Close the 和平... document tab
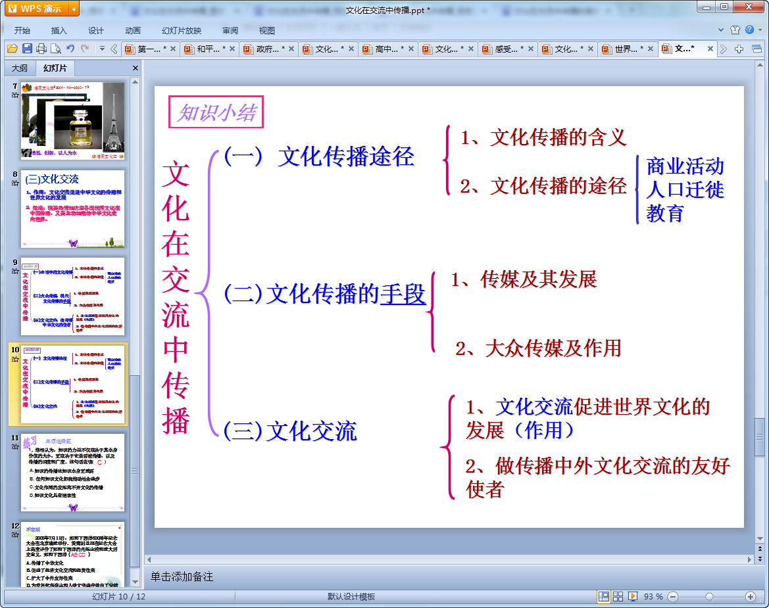Viewport: 769px width, 608px height. click(232, 49)
